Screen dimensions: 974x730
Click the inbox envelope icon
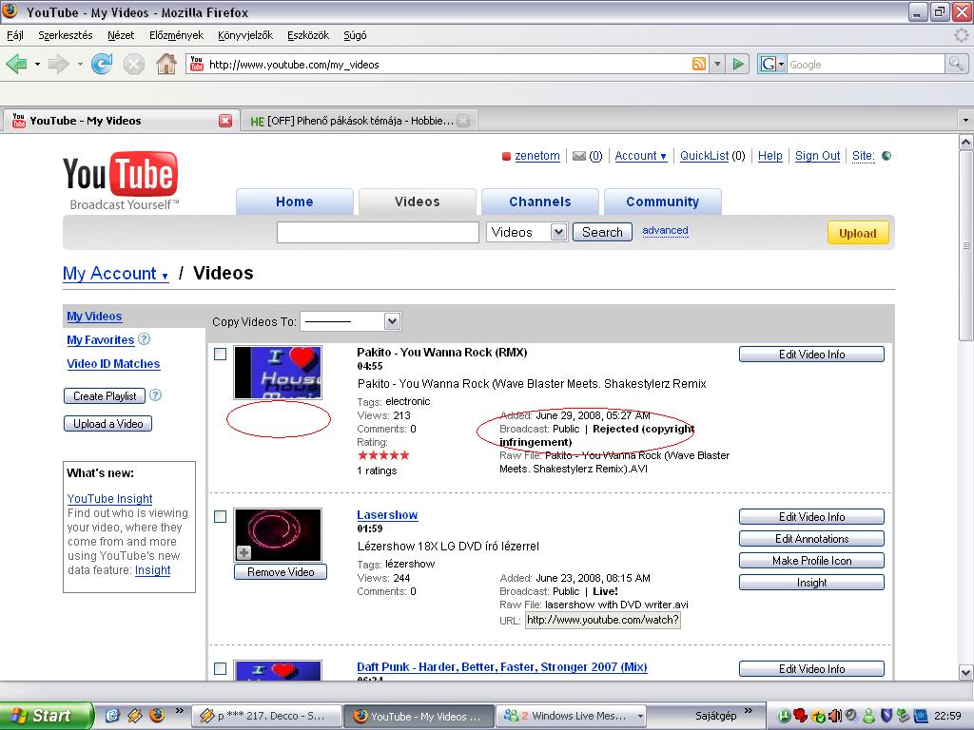click(579, 156)
